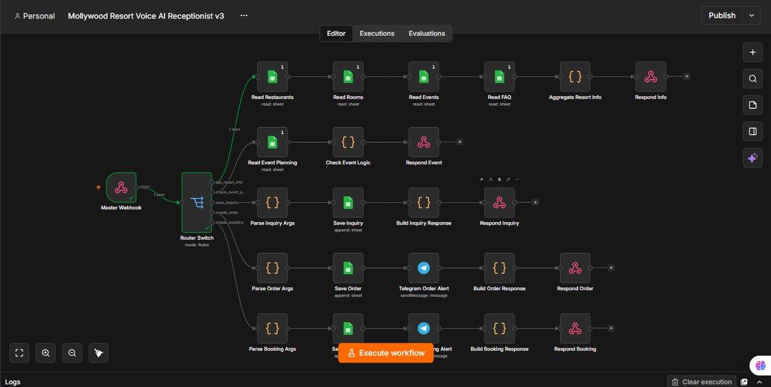Zoom in on the canvas
Viewport: 771px width, 387px height.
[x=46, y=352]
